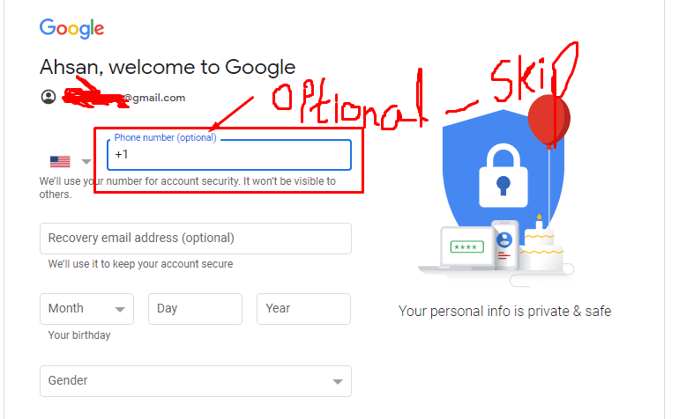Expand the Gender dropdown
Screen dimensions: 679x419
click(196, 381)
